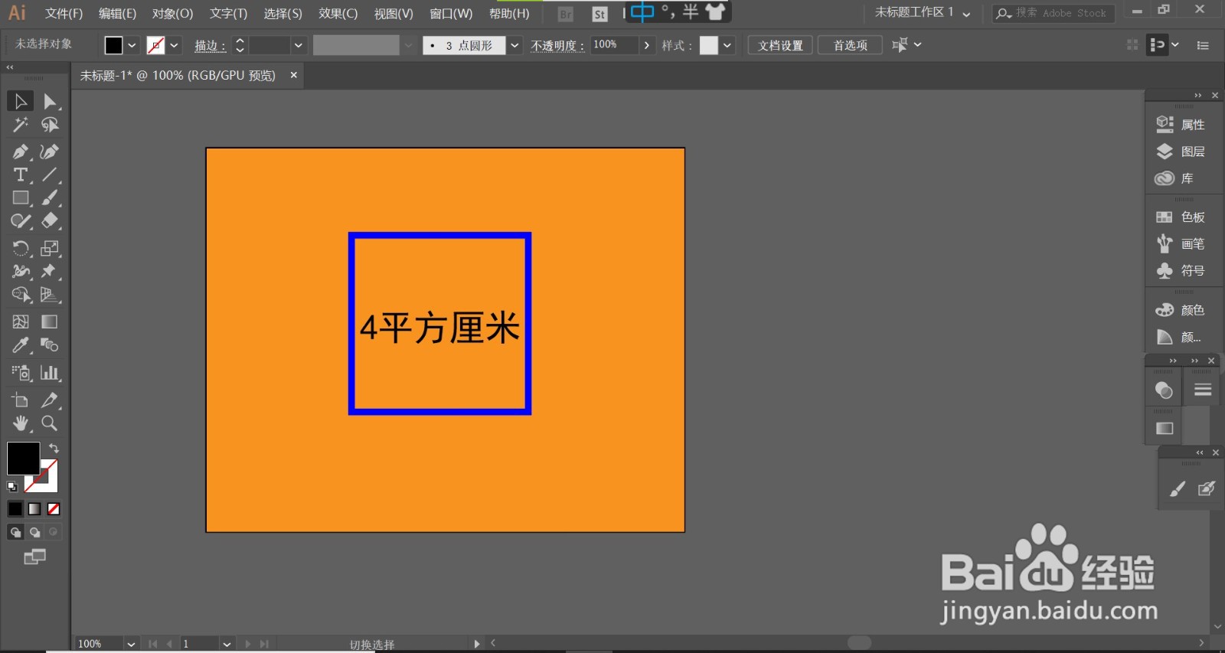Select the Warp width tool
The width and height of the screenshot is (1225, 653).
21,271
